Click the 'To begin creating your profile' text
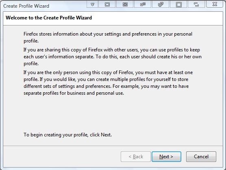Viewport: 226px width, 170px height. (67, 135)
